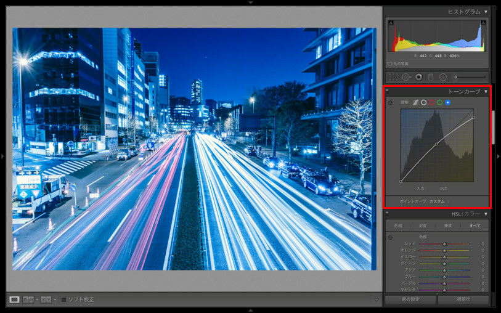Activate the tone curve targeted adjustment tool

click(x=391, y=102)
